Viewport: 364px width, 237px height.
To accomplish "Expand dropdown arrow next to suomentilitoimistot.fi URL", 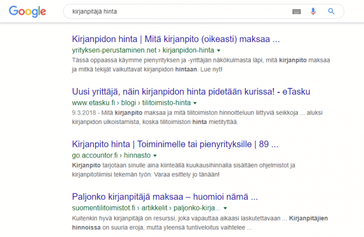I will click(x=225, y=208).
